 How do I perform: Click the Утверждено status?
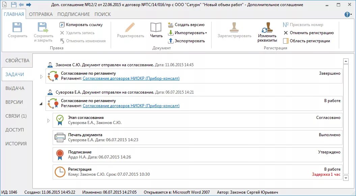(x=329, y=152)
